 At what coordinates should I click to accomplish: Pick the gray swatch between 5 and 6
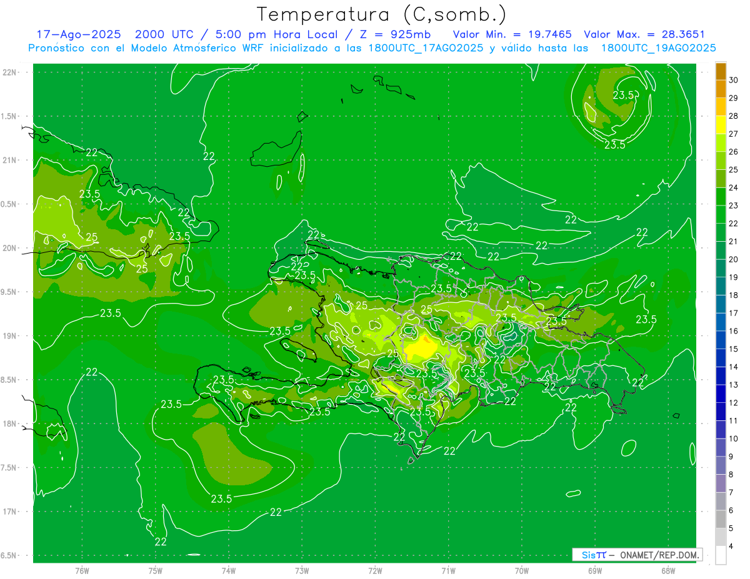coord(721,519)
